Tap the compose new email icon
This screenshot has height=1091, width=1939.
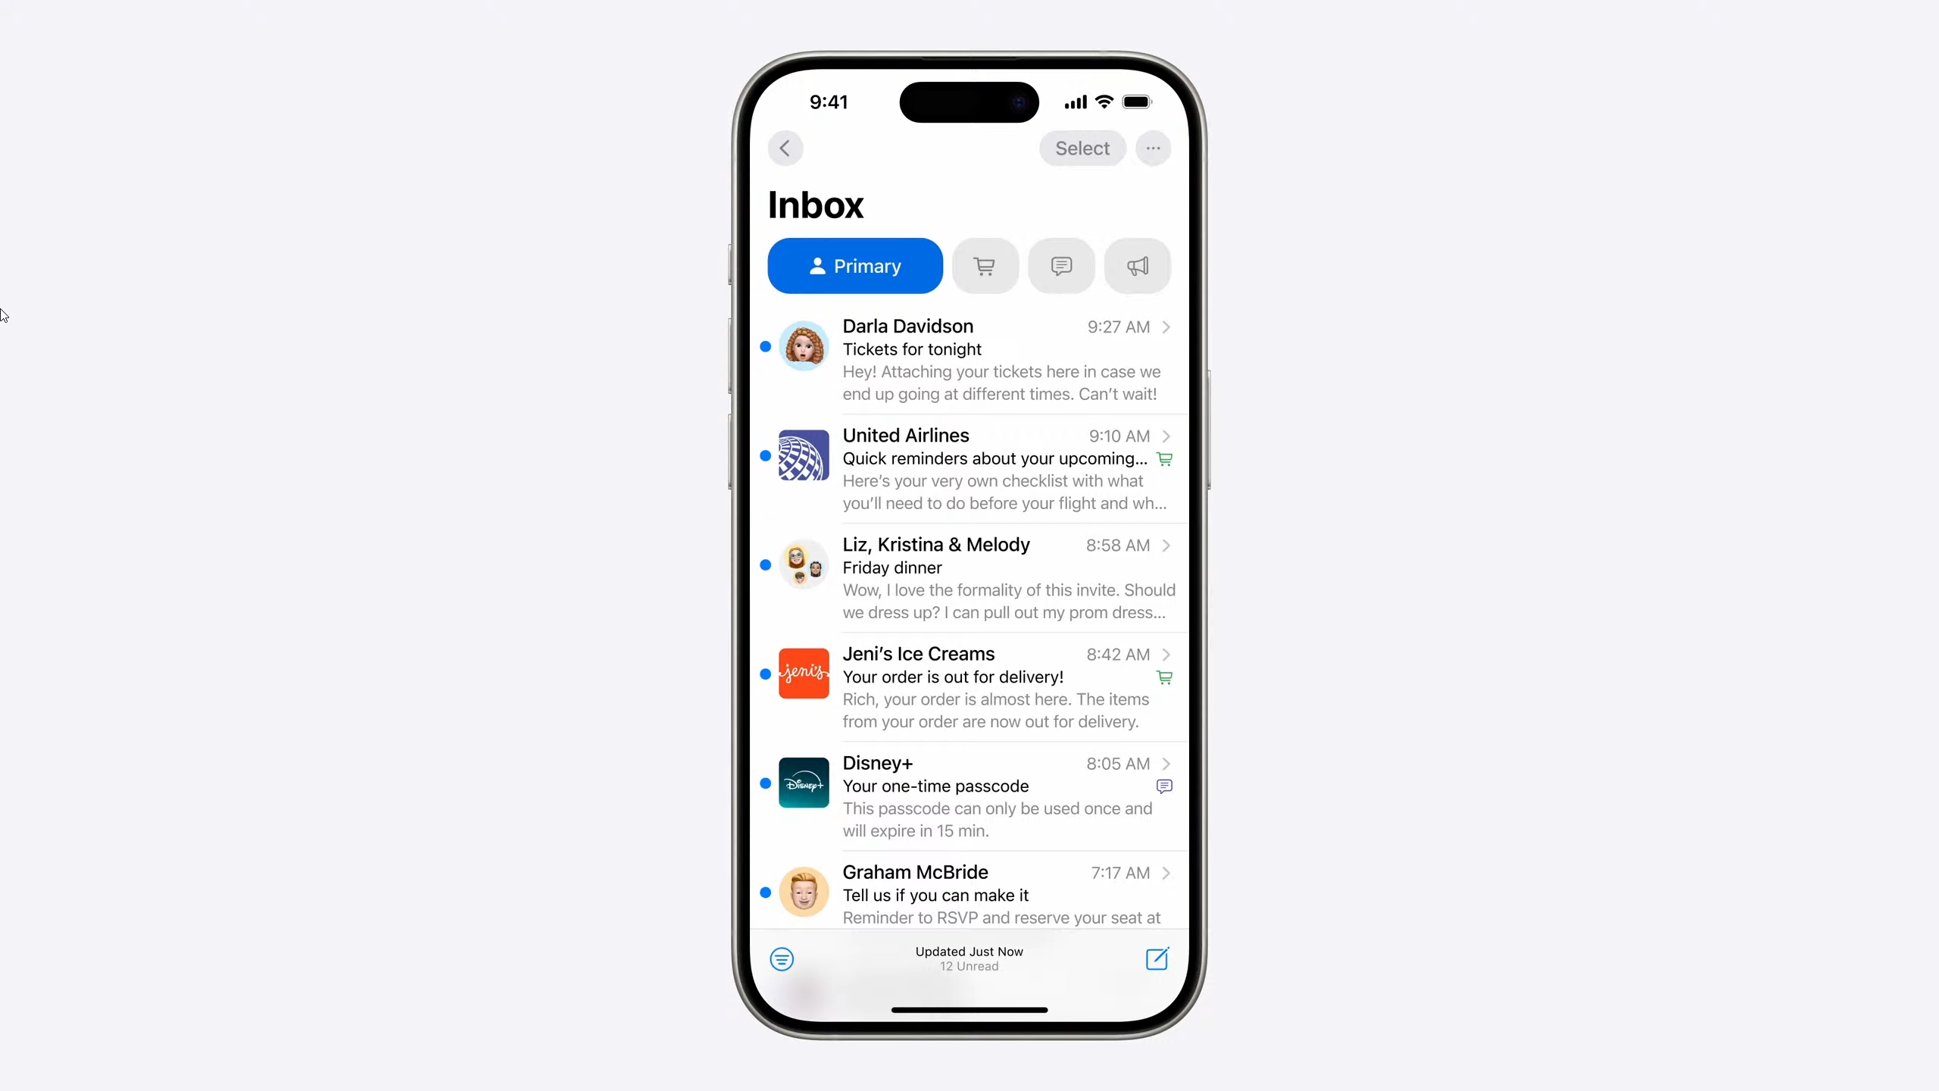tap(1154, 958)
